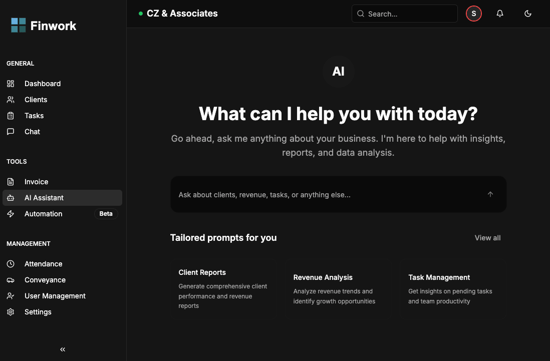
Task: Click the Conveyance car icon
Action: 11,280
